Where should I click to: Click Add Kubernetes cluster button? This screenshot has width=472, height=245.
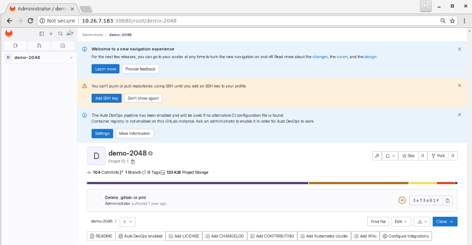click(324, 236)
